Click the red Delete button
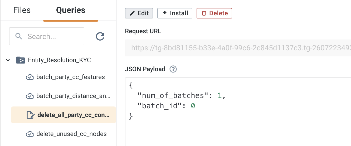This screenshot has width=351, height=146. [214, 13]
